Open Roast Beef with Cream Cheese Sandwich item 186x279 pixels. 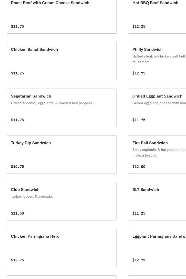click(62, 15)
